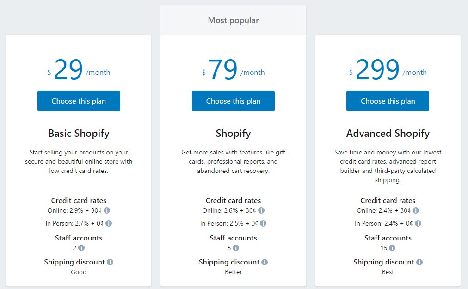The width and height of the screenshot is (468, 289).
Task: Click info icon beside Basic Shopify in-person rate
Action: click(x=109, y=223)
